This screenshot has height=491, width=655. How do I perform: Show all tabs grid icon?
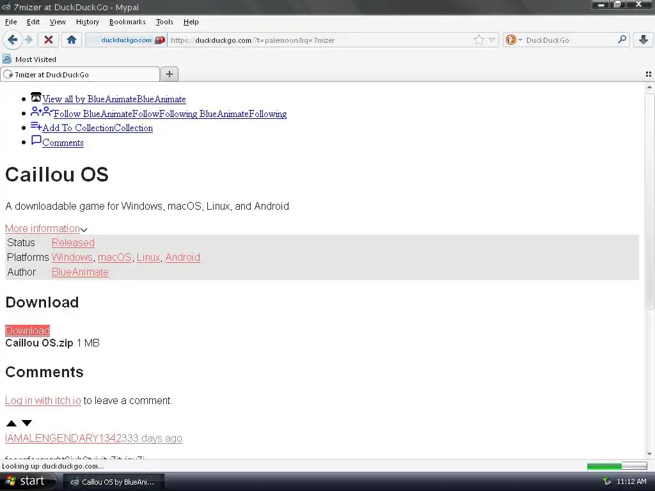(649, 74)
